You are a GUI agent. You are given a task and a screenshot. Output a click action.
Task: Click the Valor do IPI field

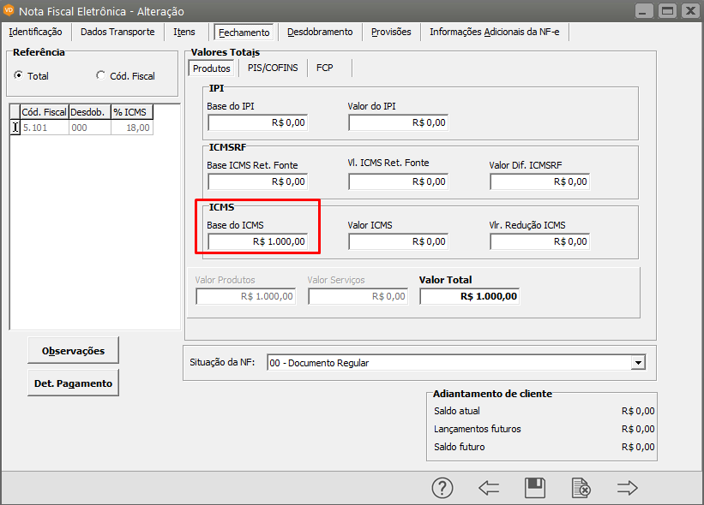pos(398,122)
